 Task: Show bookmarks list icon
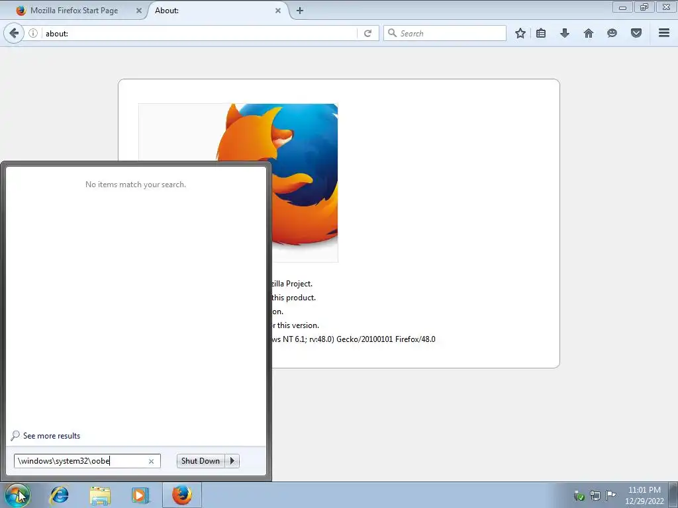540,33
